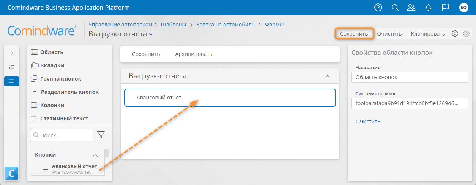Click Сохранить in the form button area

146,54
